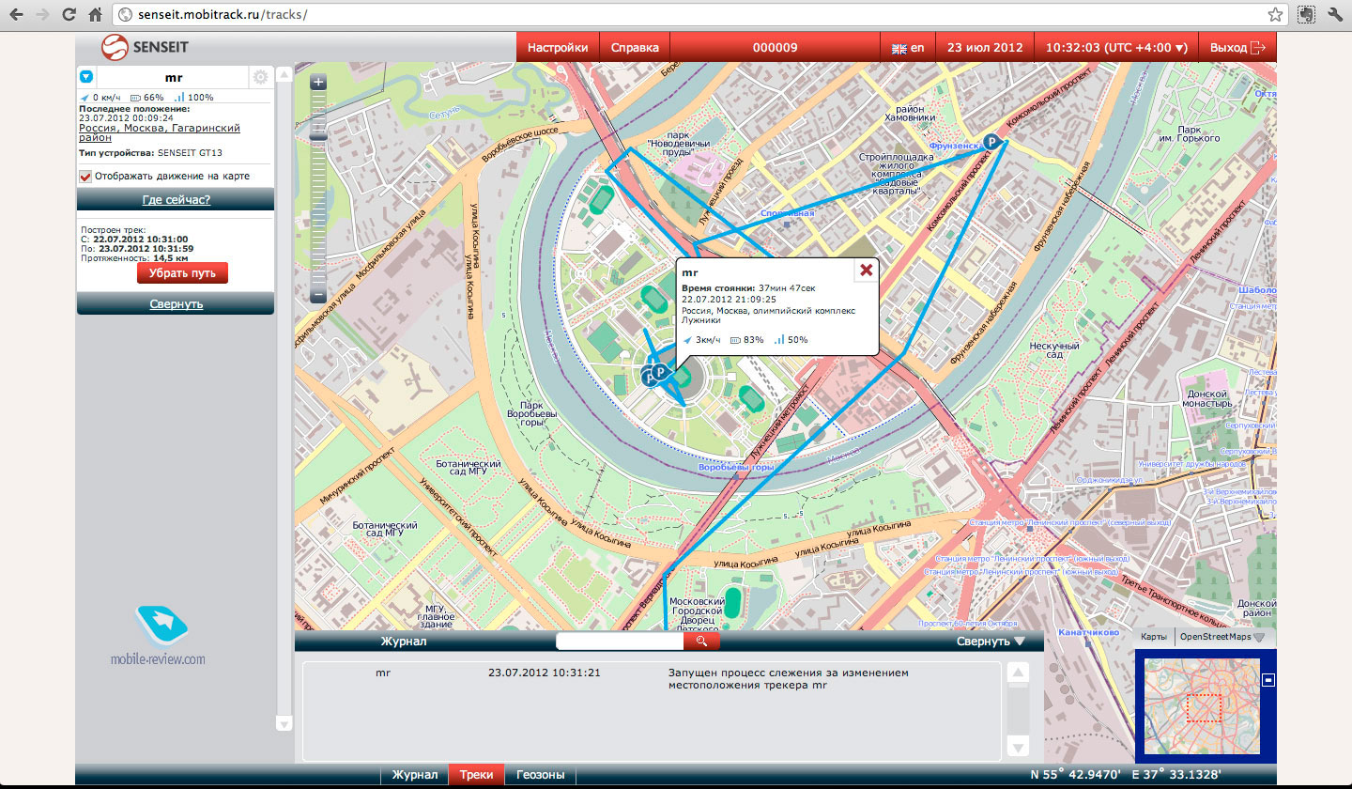Click the blue dropdown arrow beside mr
The image size is (1352, 789).
86,77
